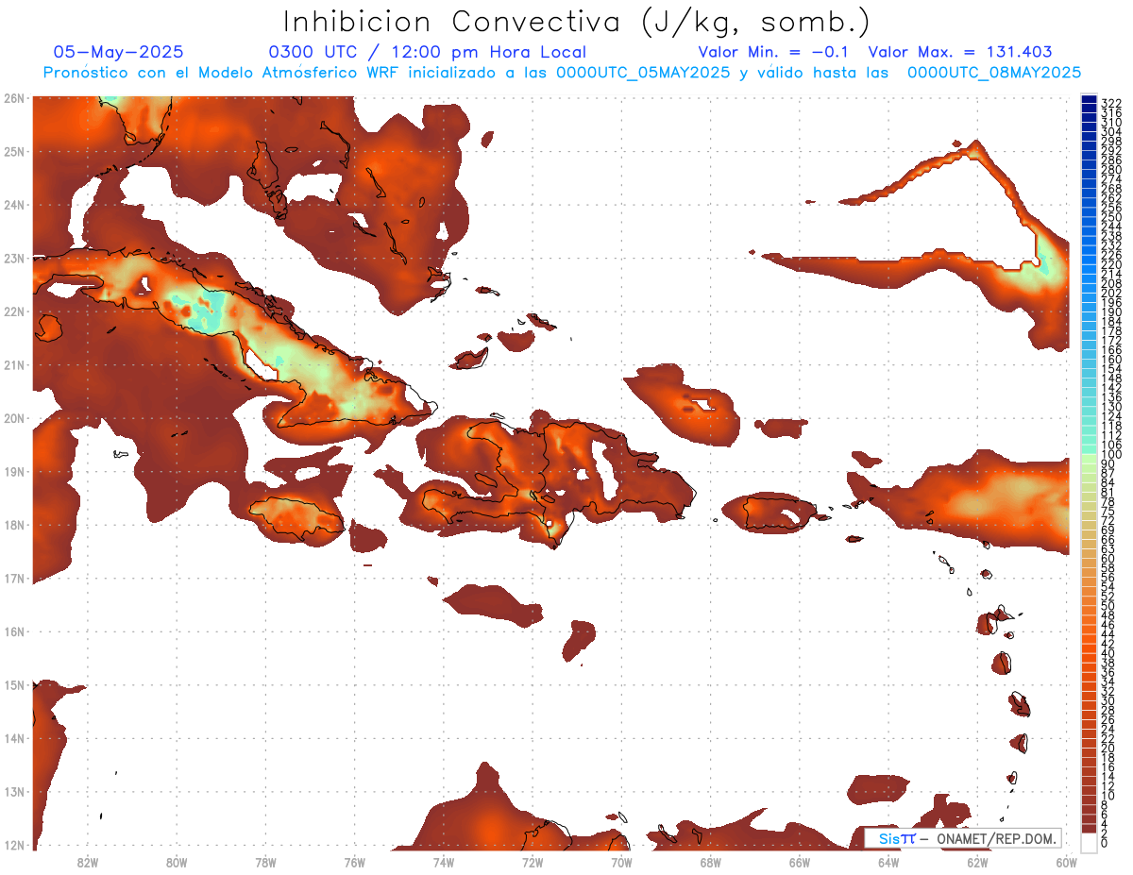Click the 14N latitude label

(x=14, y=738)
